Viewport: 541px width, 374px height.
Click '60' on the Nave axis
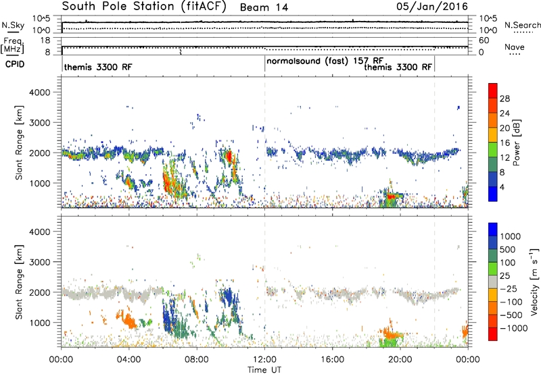(x=484, y=41)
